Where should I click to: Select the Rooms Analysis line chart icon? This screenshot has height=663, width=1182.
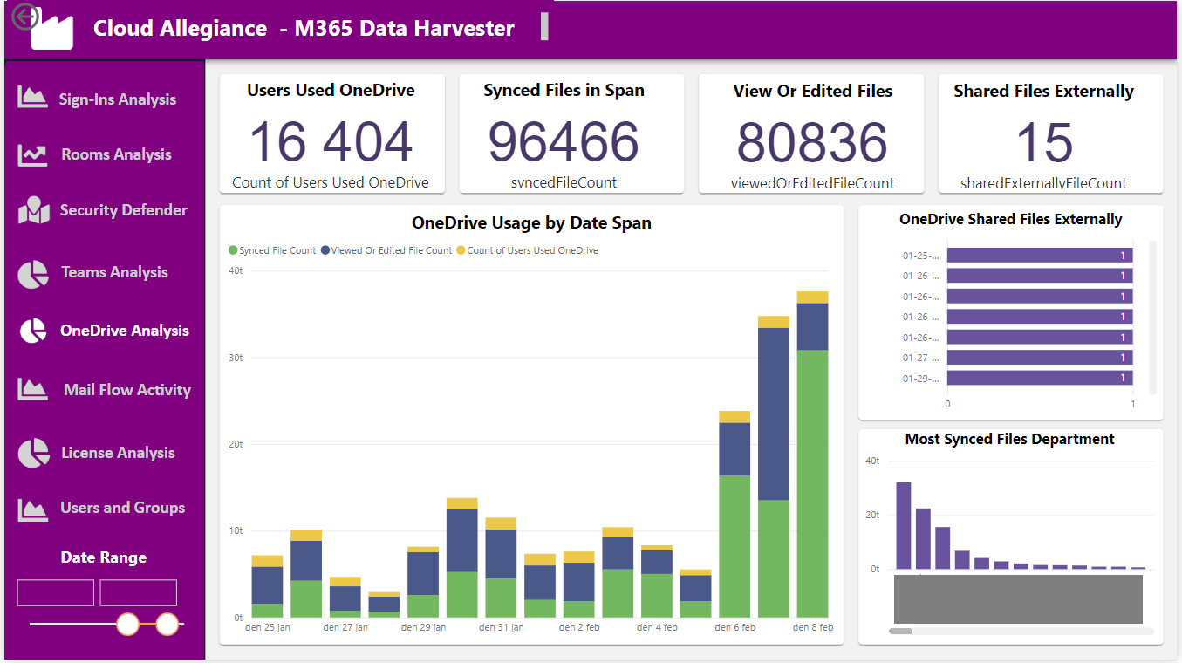[32, 154]
